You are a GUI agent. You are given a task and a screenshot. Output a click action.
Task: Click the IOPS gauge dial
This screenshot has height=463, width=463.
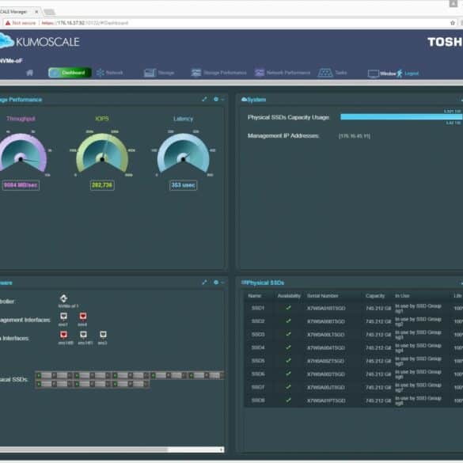102,153
